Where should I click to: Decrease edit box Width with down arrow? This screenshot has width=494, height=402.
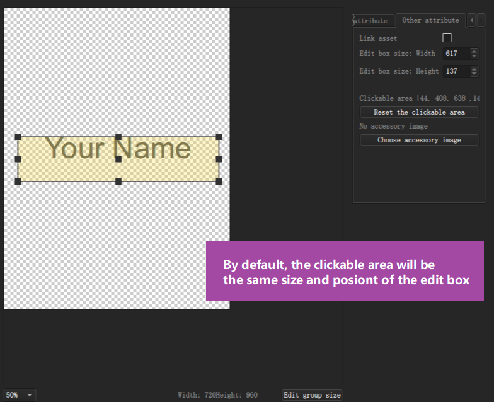pyautogui.click(x=474, y=57)
